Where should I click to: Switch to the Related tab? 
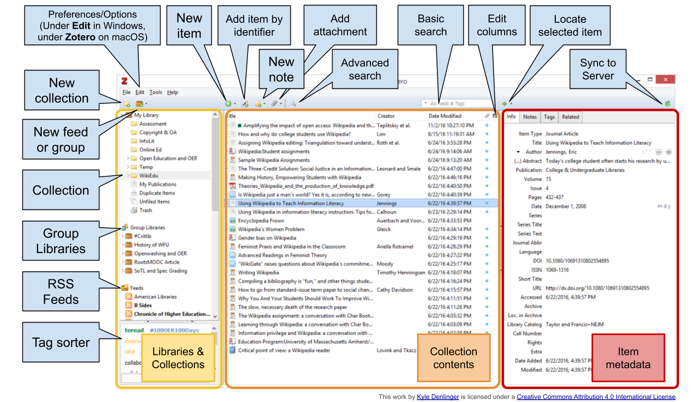tap(571, 117)
